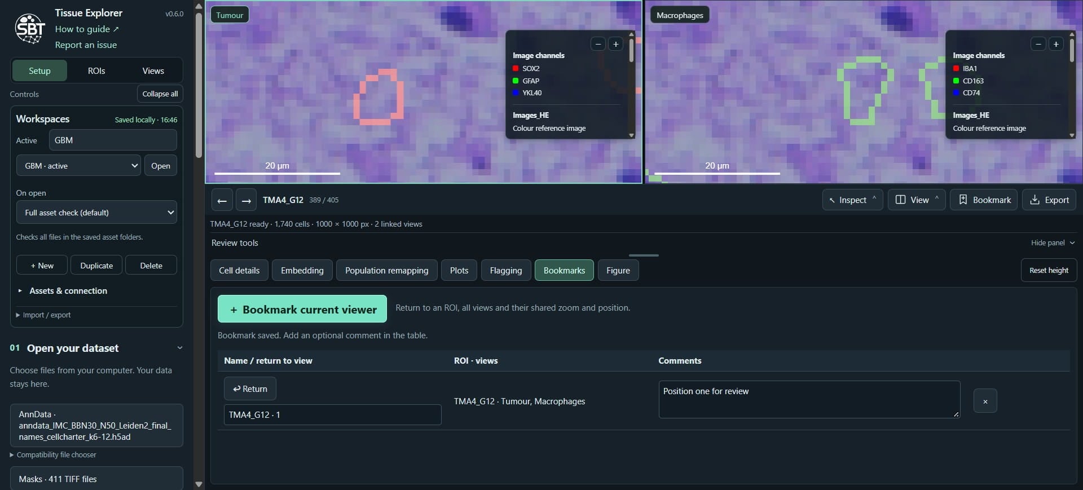Open the GBM active workspace dropdown

point(78,165)
